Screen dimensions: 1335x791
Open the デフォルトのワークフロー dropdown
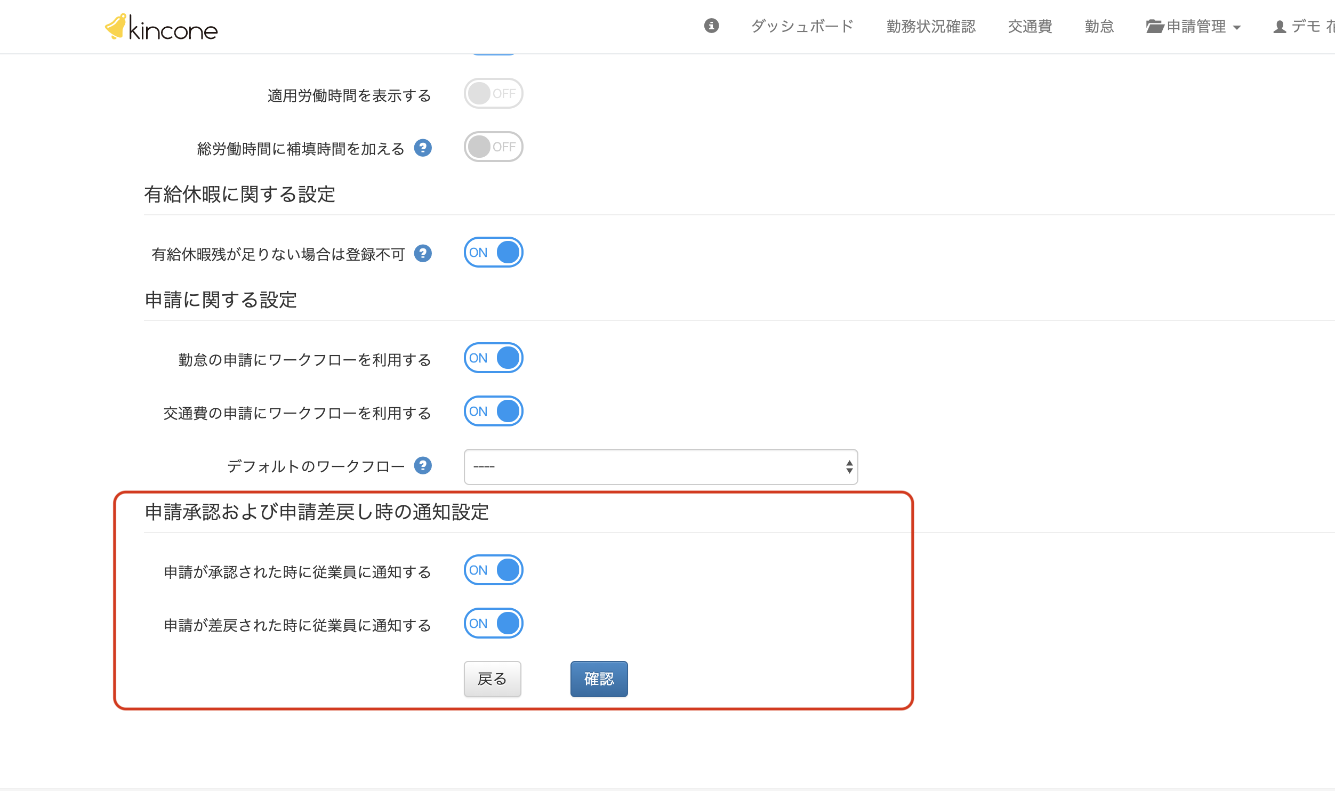tap(661, 467)
